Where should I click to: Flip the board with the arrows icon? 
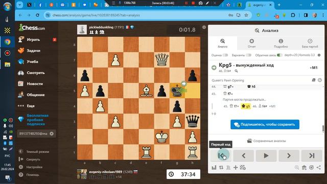221,168
